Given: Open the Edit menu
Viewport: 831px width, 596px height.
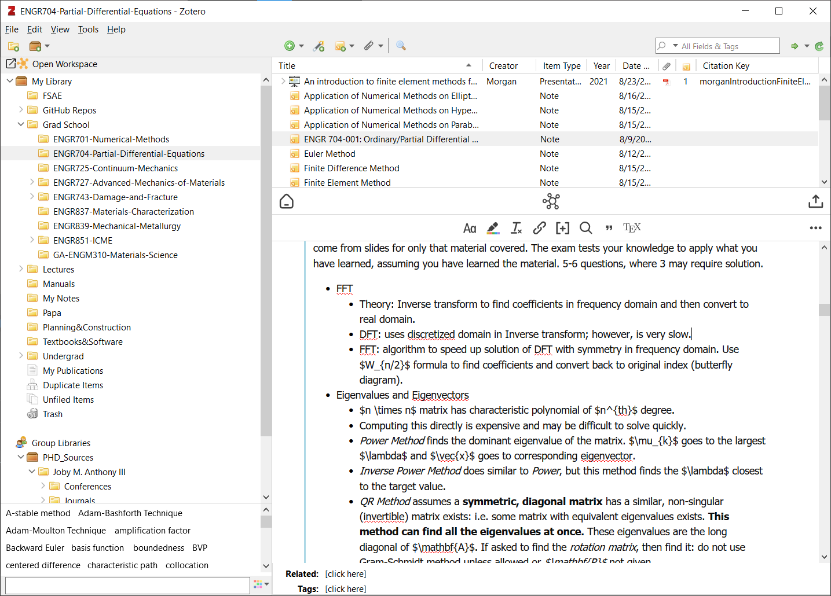Looking at the screenshot, I should [x=34, y=30].
